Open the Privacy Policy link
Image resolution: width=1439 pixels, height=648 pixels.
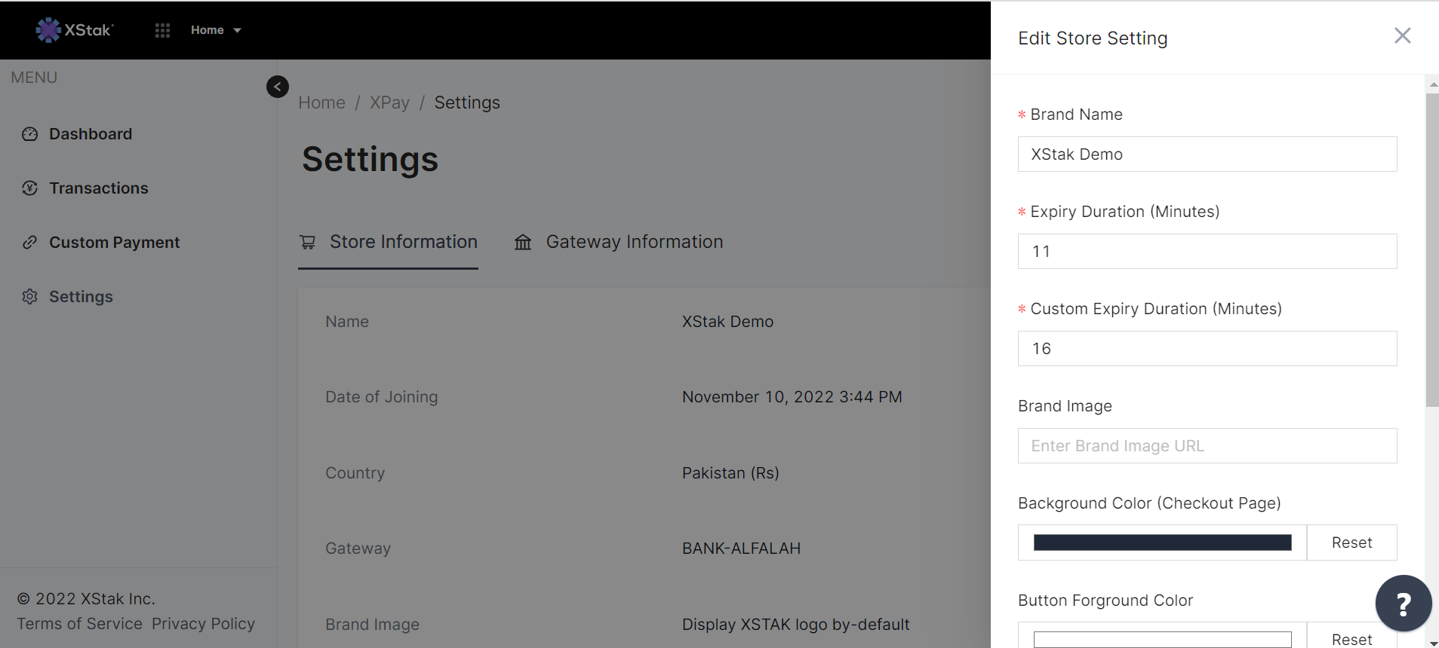click(x=203, y=624)
